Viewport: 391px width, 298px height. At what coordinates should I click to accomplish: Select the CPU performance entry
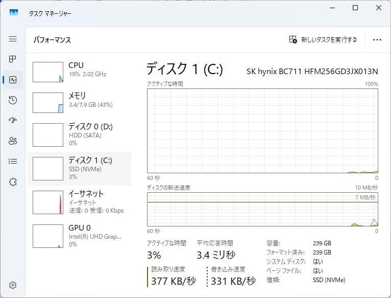tap(80, 72)
